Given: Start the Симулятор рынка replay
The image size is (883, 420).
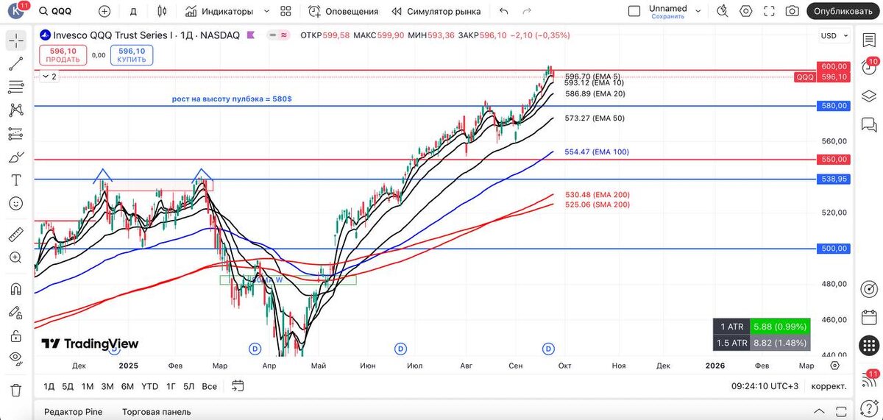Looking at the screenshot, I should [x=436, y=11].
